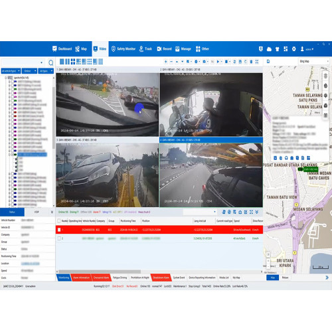Click the shirt theme icon in header

277,49
